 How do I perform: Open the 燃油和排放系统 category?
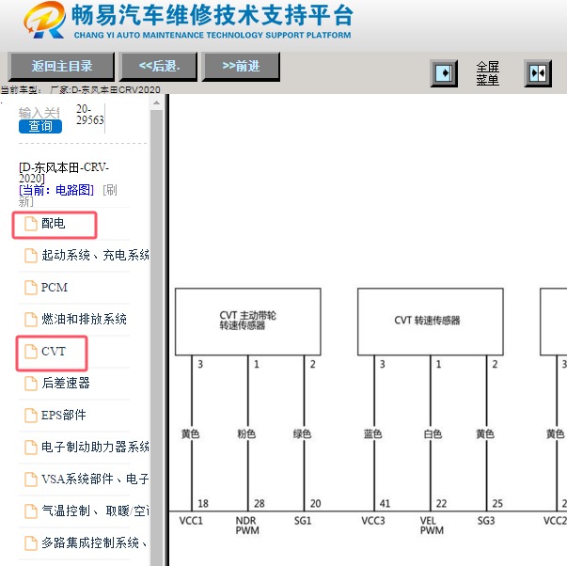(x=84, y=319)
